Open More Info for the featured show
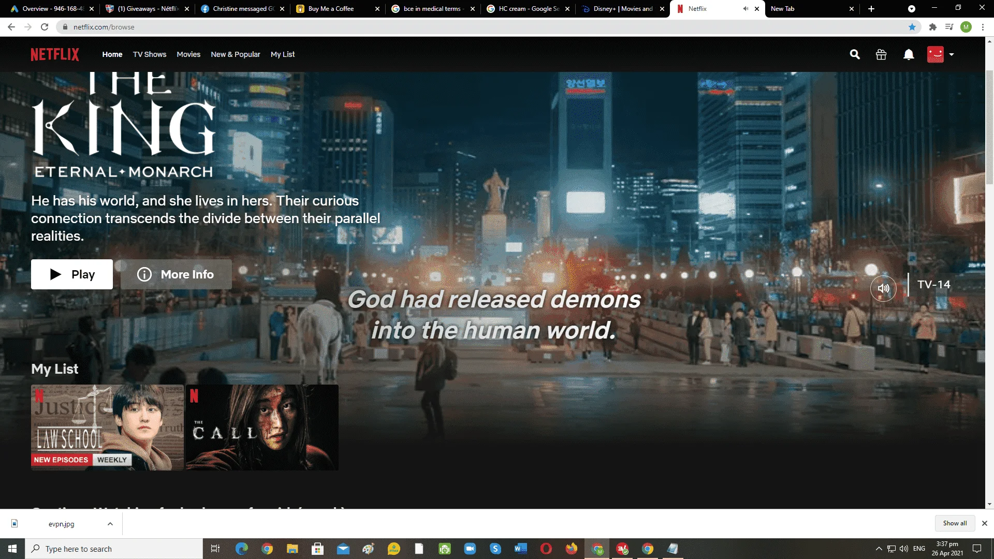Screen dimensions: 994x559 point(176,274)
